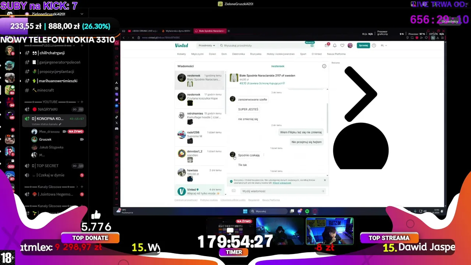Focus the Wyszukaj przedmioty search field
Viewport: 471px width, 265px height.
[x=264, y=45]
